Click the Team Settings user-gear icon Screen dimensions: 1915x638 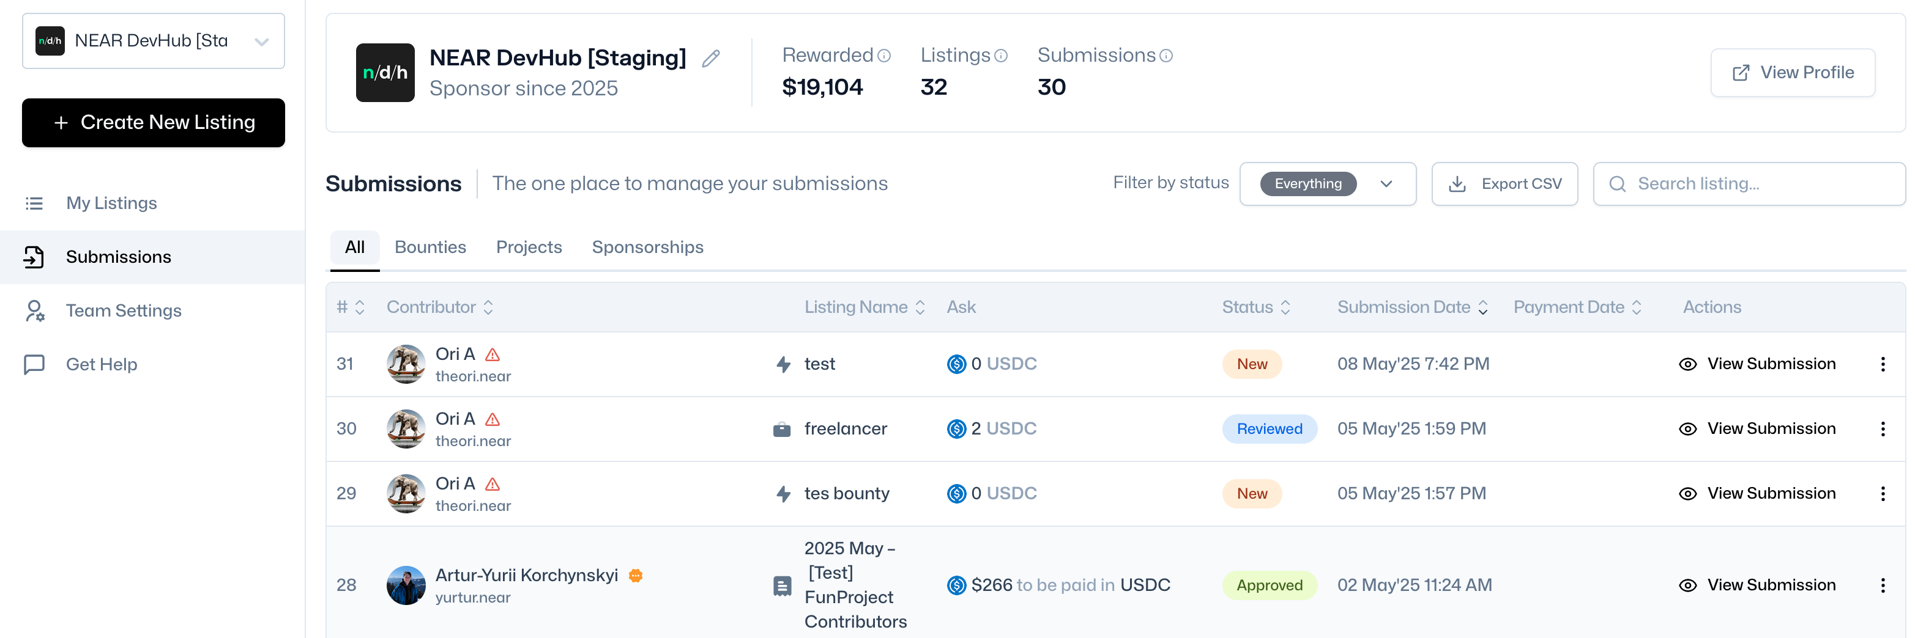click(34, 310)
